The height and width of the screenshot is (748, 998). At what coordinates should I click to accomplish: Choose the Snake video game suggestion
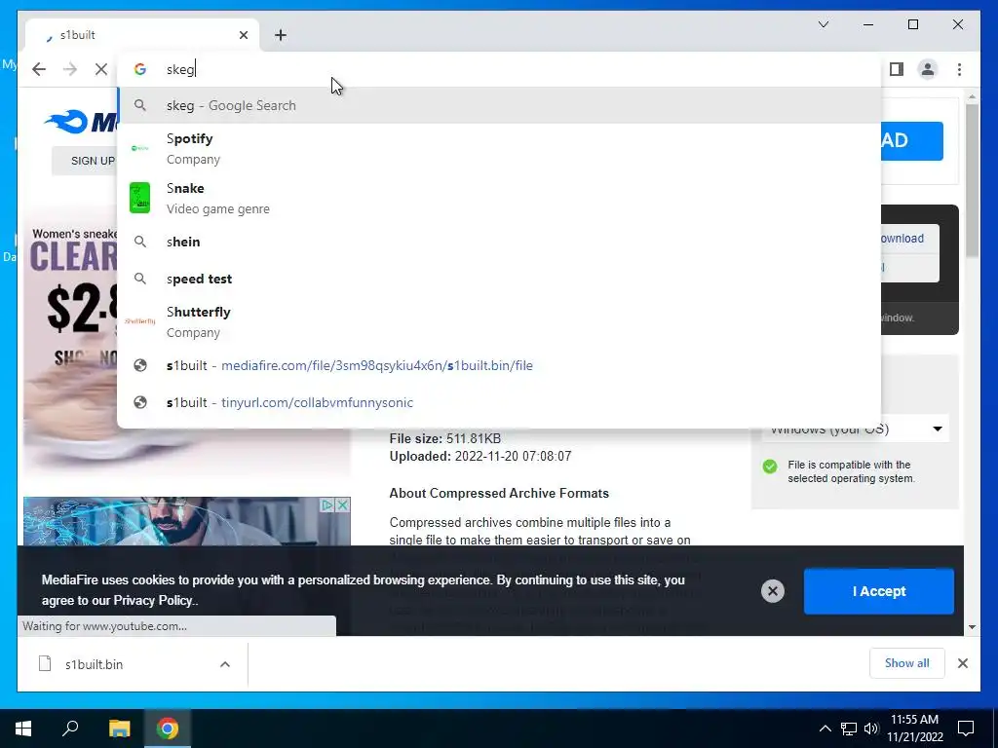pyautogui.click(x=500, y=198)
